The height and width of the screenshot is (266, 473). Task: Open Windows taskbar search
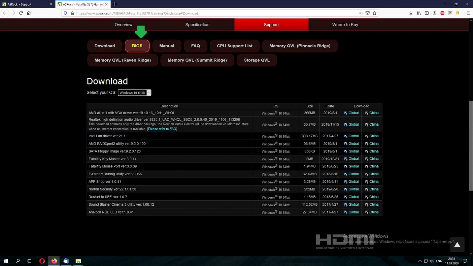[x=18, y=261]
